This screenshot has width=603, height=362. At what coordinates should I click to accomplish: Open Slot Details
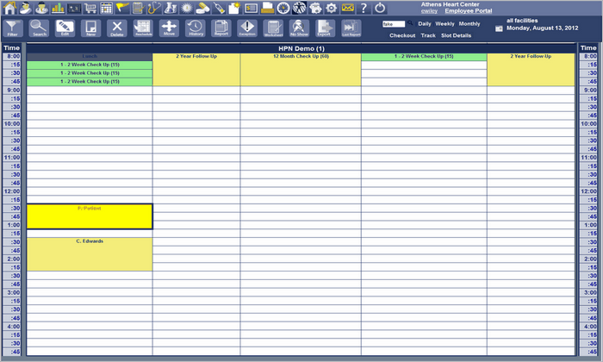click(456, 35)
